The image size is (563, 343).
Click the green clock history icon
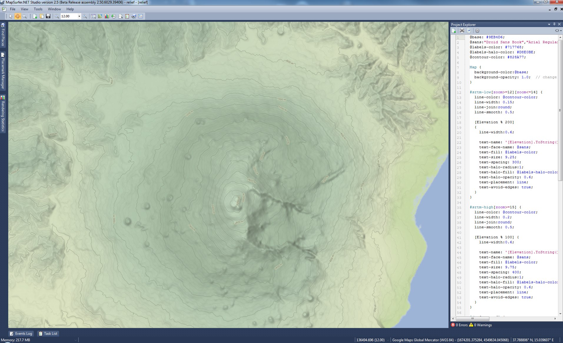click(114, 16)
